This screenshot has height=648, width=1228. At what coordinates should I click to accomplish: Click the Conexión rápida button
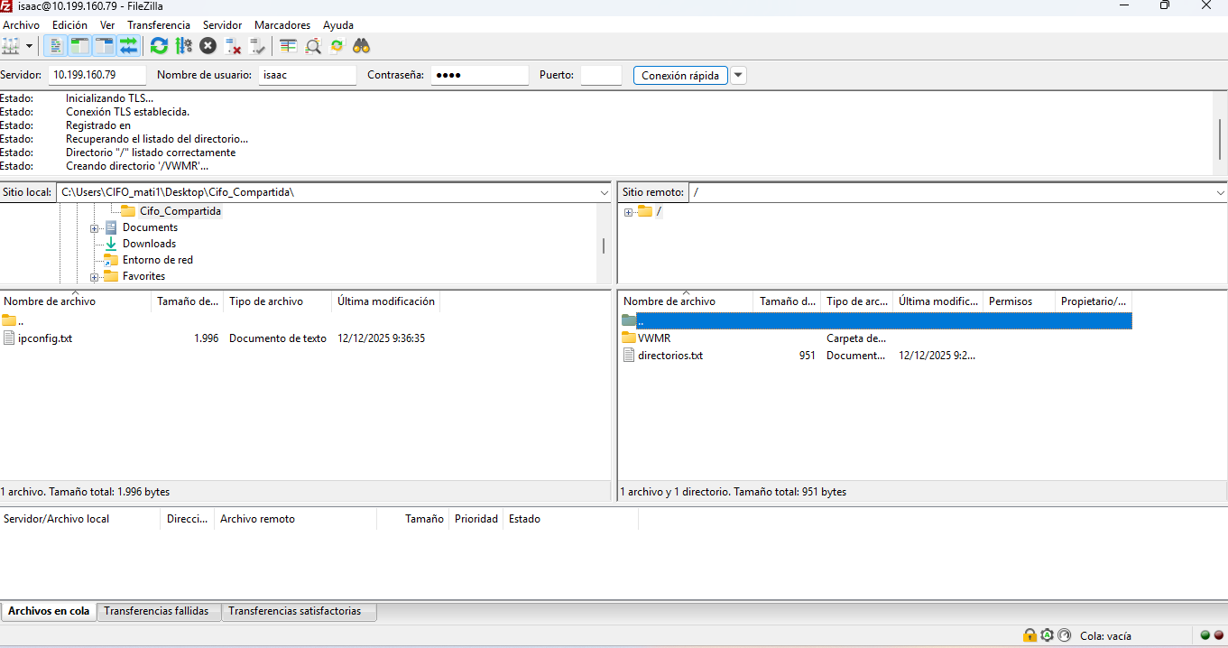pyautogui.click(x=679, y=75)
